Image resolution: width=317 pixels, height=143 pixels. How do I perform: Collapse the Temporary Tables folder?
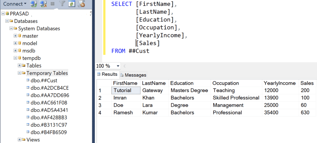point(20,73)
